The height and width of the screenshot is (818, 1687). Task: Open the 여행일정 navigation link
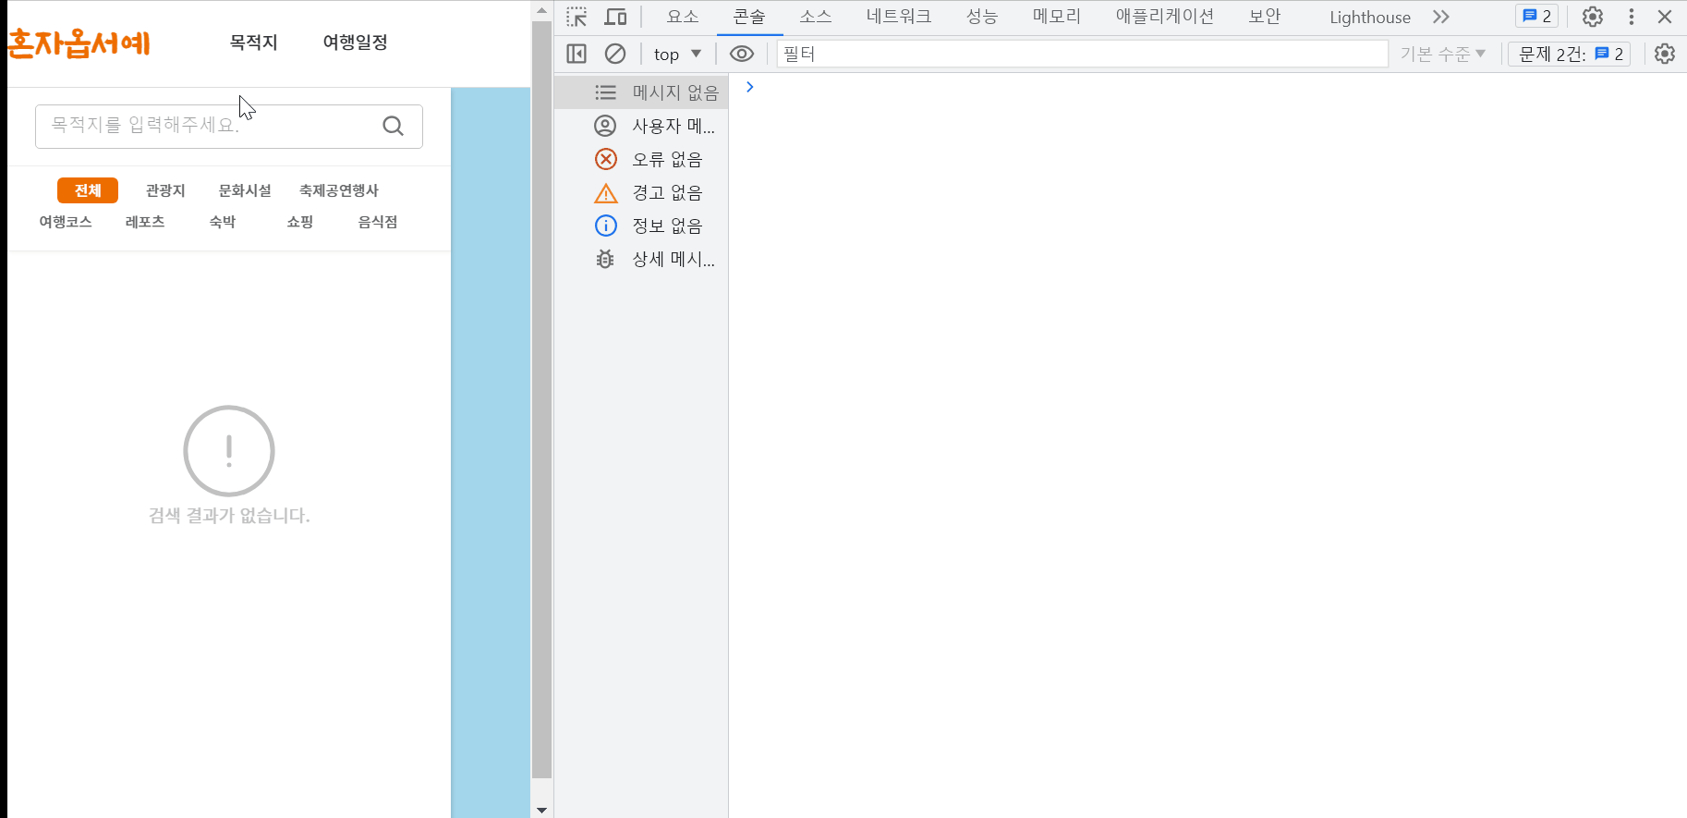point(356,43)
